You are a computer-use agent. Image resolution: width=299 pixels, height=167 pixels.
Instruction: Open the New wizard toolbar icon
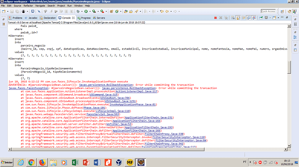click(4, 11)
